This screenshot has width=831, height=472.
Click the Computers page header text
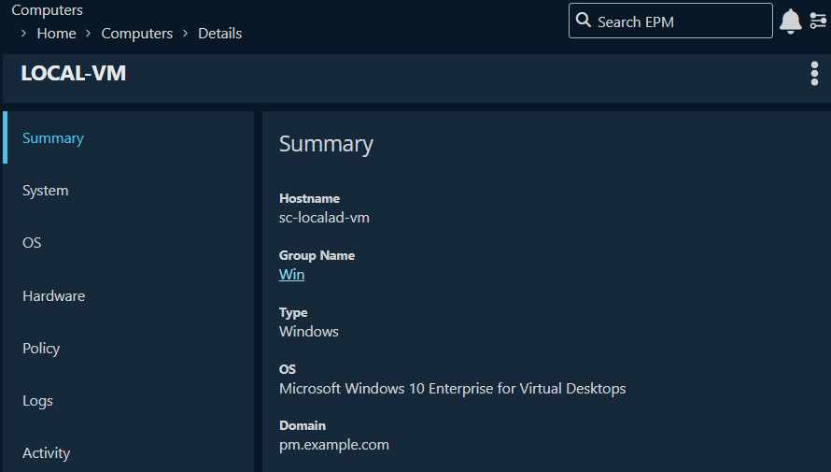pyautogui.click(x=48, y=10)
